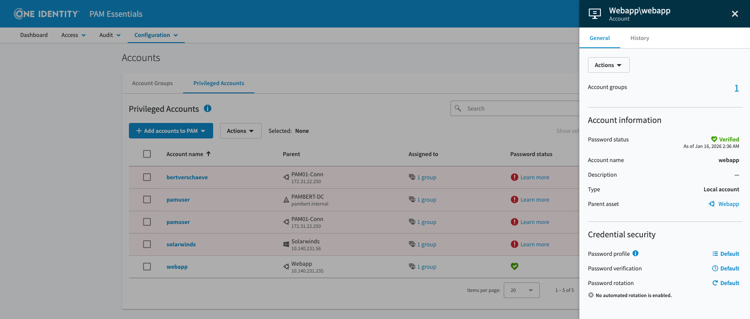
Task: Click the info icon next to Password profile
Action: (635, 253)
